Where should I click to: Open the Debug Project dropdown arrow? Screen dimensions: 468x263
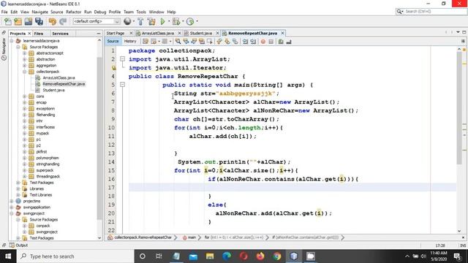pos(183,21)
